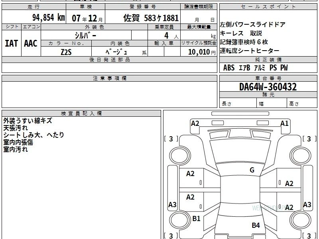Click the inspection date "07年12月"
319x239 pixels.
pos(87,18)
